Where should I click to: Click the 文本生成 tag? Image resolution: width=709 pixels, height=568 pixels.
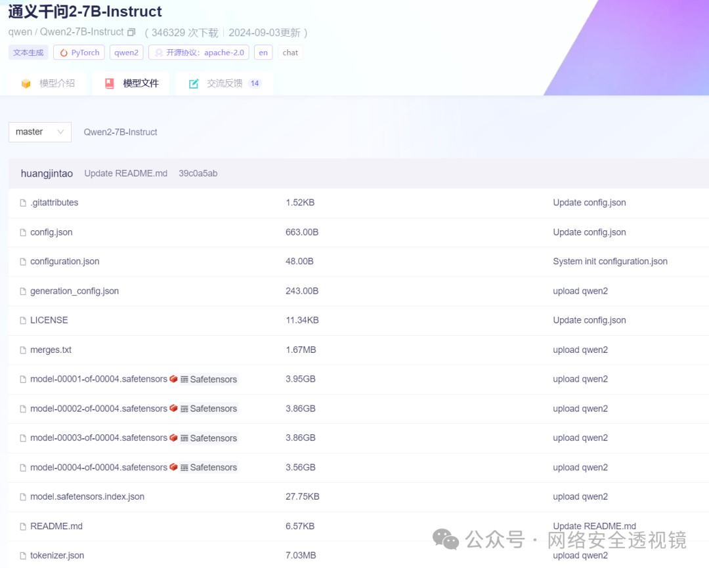click(x=28, y=52)
